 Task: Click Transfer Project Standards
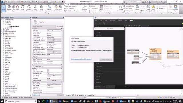pos(49,8)
